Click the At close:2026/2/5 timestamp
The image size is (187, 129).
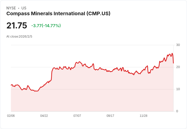click(19, 37)
